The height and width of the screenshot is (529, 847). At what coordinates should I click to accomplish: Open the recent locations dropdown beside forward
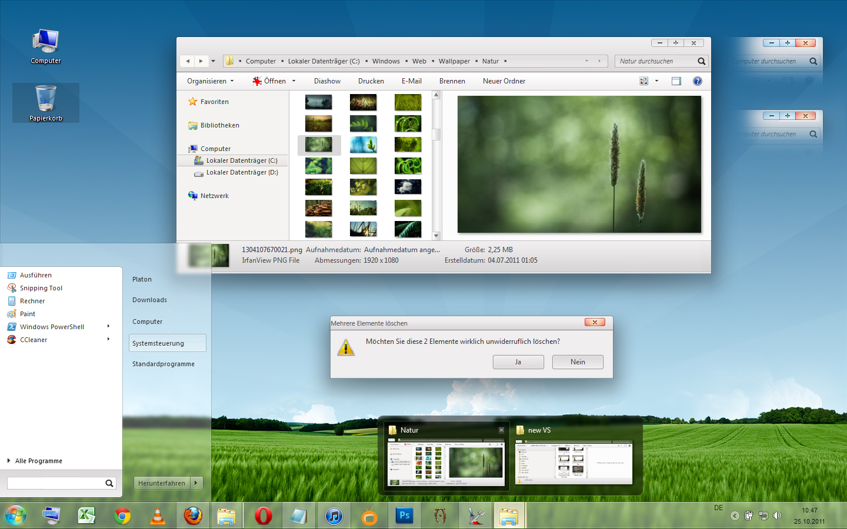(213, 61)
